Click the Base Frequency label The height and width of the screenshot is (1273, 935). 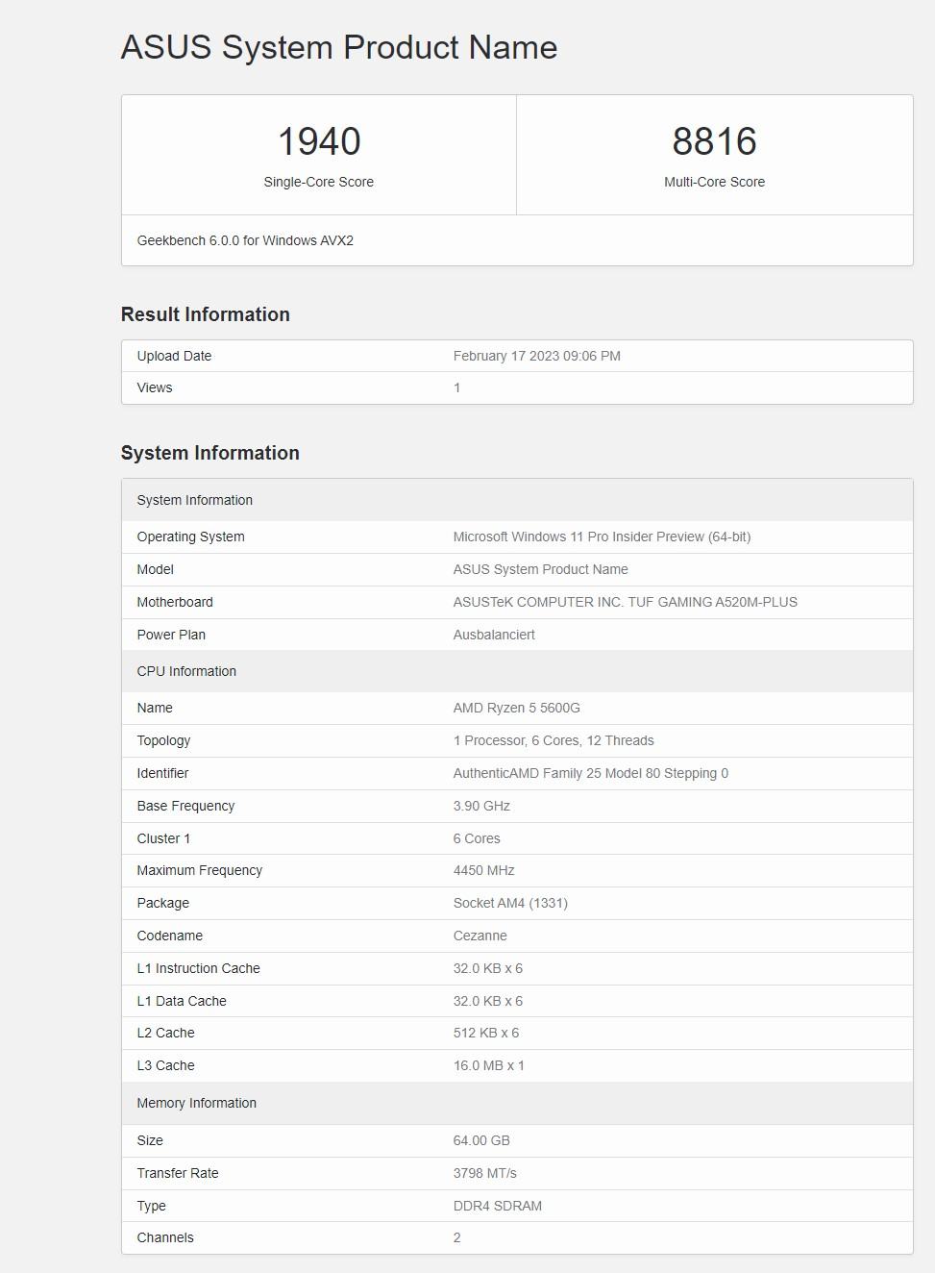[185, 806]
